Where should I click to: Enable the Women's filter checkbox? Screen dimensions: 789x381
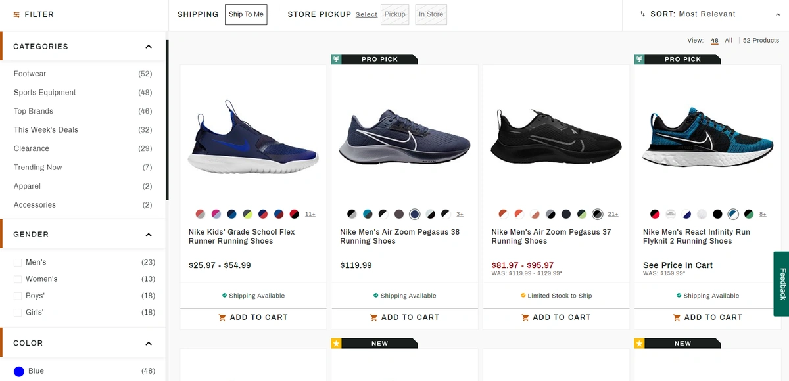(18, 279)
